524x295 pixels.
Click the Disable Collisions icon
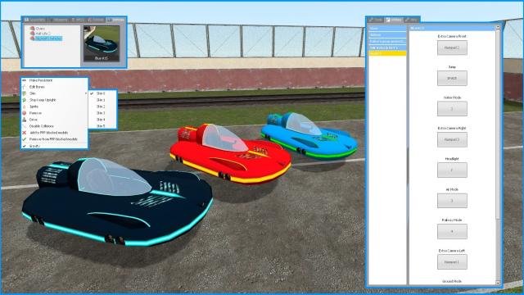tap(24, 126)
